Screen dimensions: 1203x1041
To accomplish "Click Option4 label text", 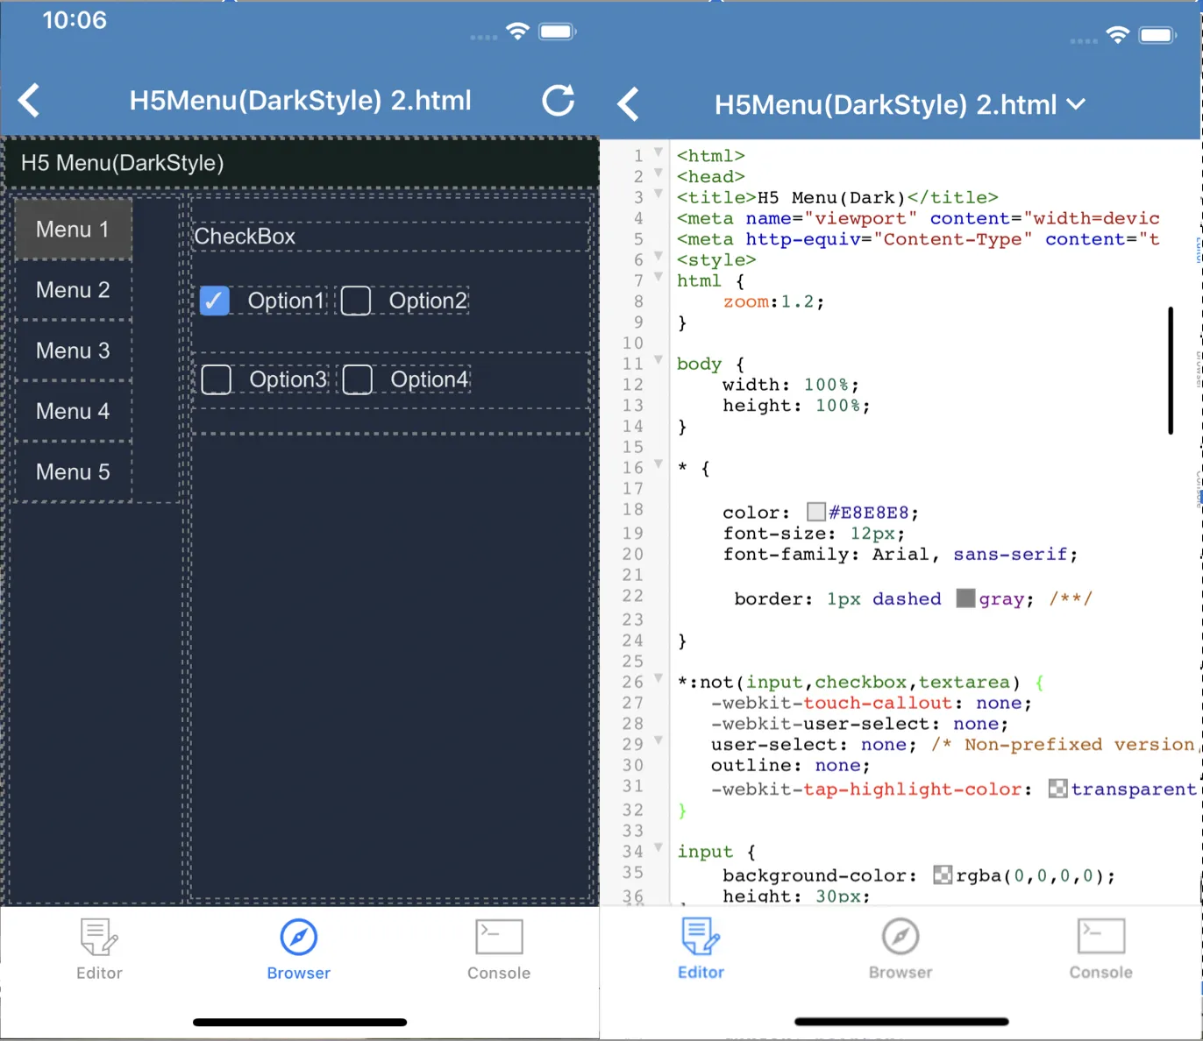I will click(429, 379).
